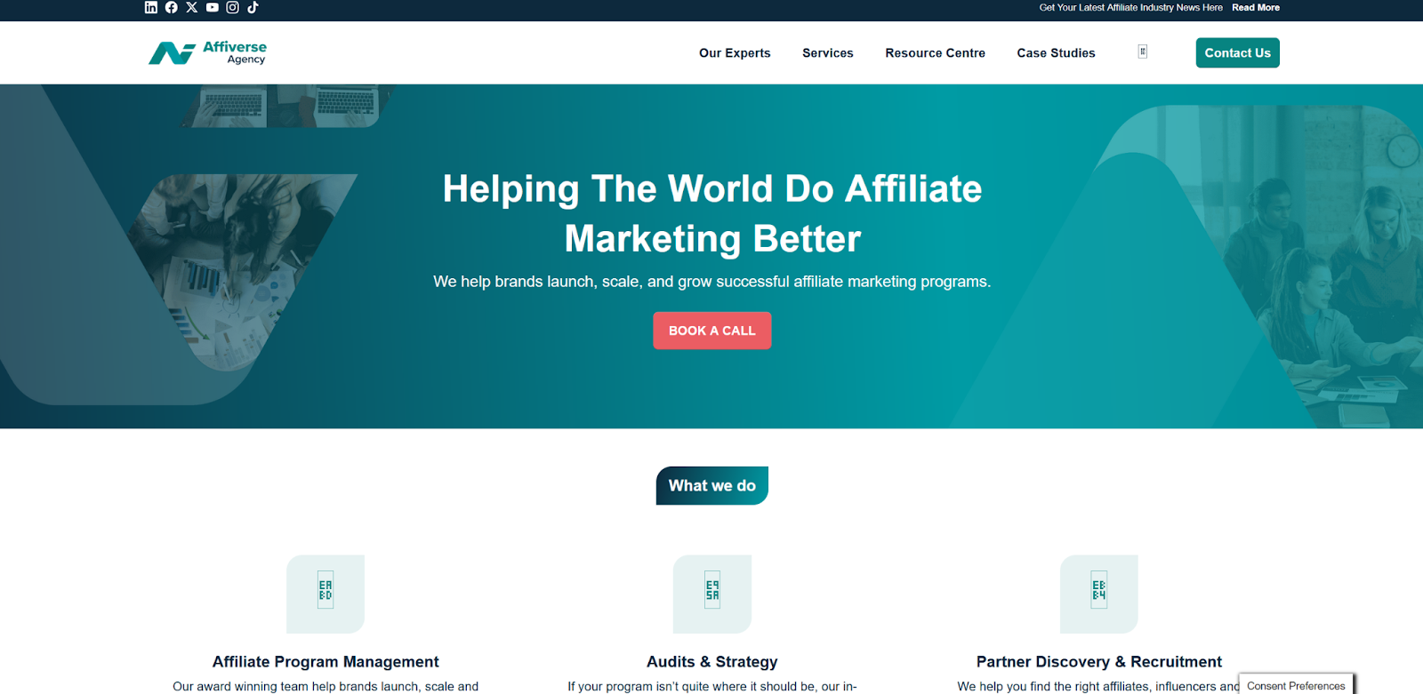Click the Affiliate Program Management heading
This screenshot has width=1423, height=694.
click(x=326, y=662)
